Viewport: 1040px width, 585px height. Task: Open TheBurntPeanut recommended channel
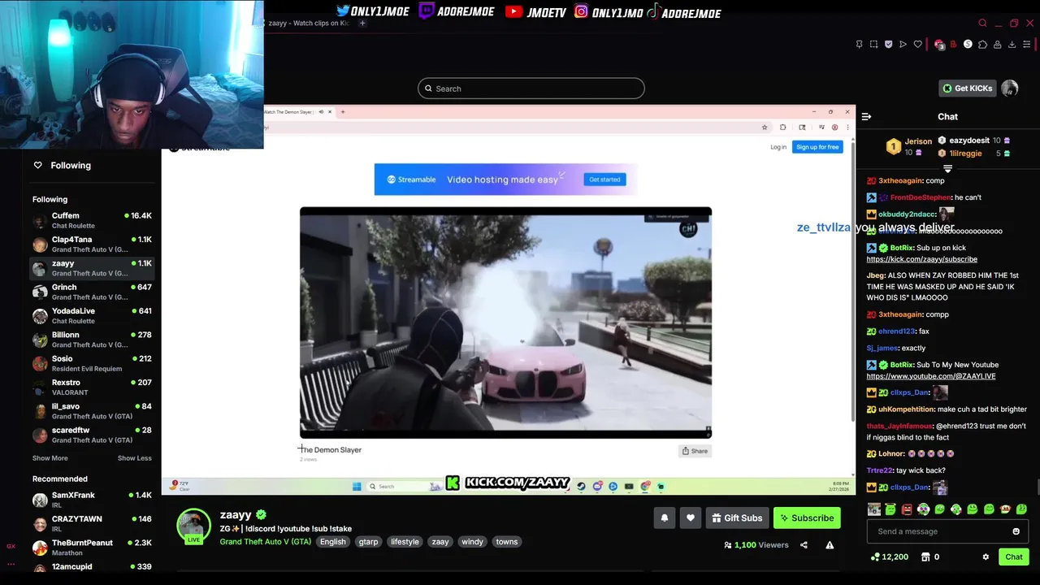pyautogui.click(x=92, y=548)
